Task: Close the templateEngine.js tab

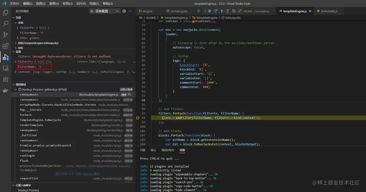Action: 310,11
